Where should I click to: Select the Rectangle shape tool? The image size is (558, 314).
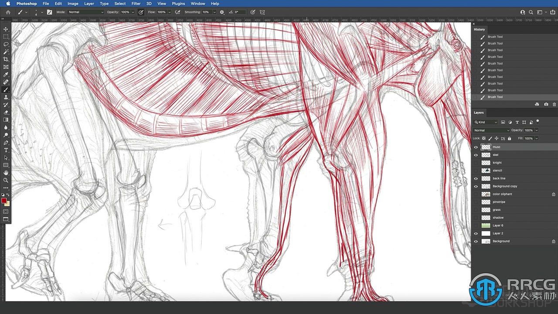tap(6, 165)
